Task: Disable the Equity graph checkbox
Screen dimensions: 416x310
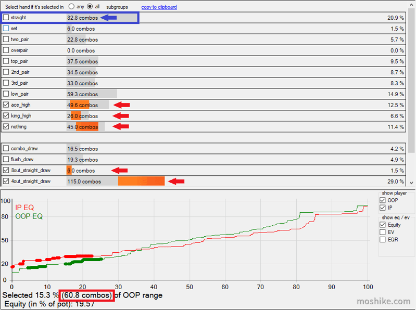Action: coord(383,225)
